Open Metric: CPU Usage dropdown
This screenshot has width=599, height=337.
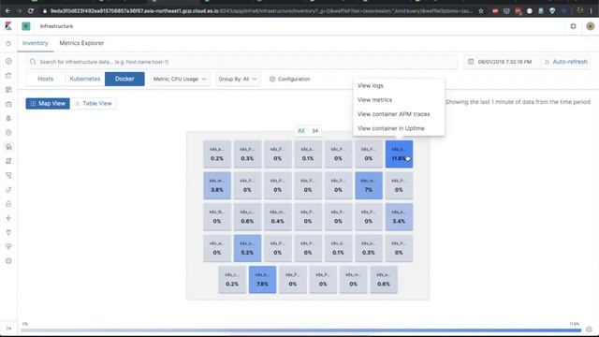point(180,79)
